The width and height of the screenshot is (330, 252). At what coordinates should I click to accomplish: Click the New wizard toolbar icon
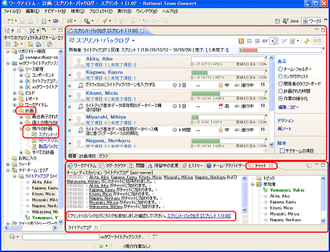(10, 21)
